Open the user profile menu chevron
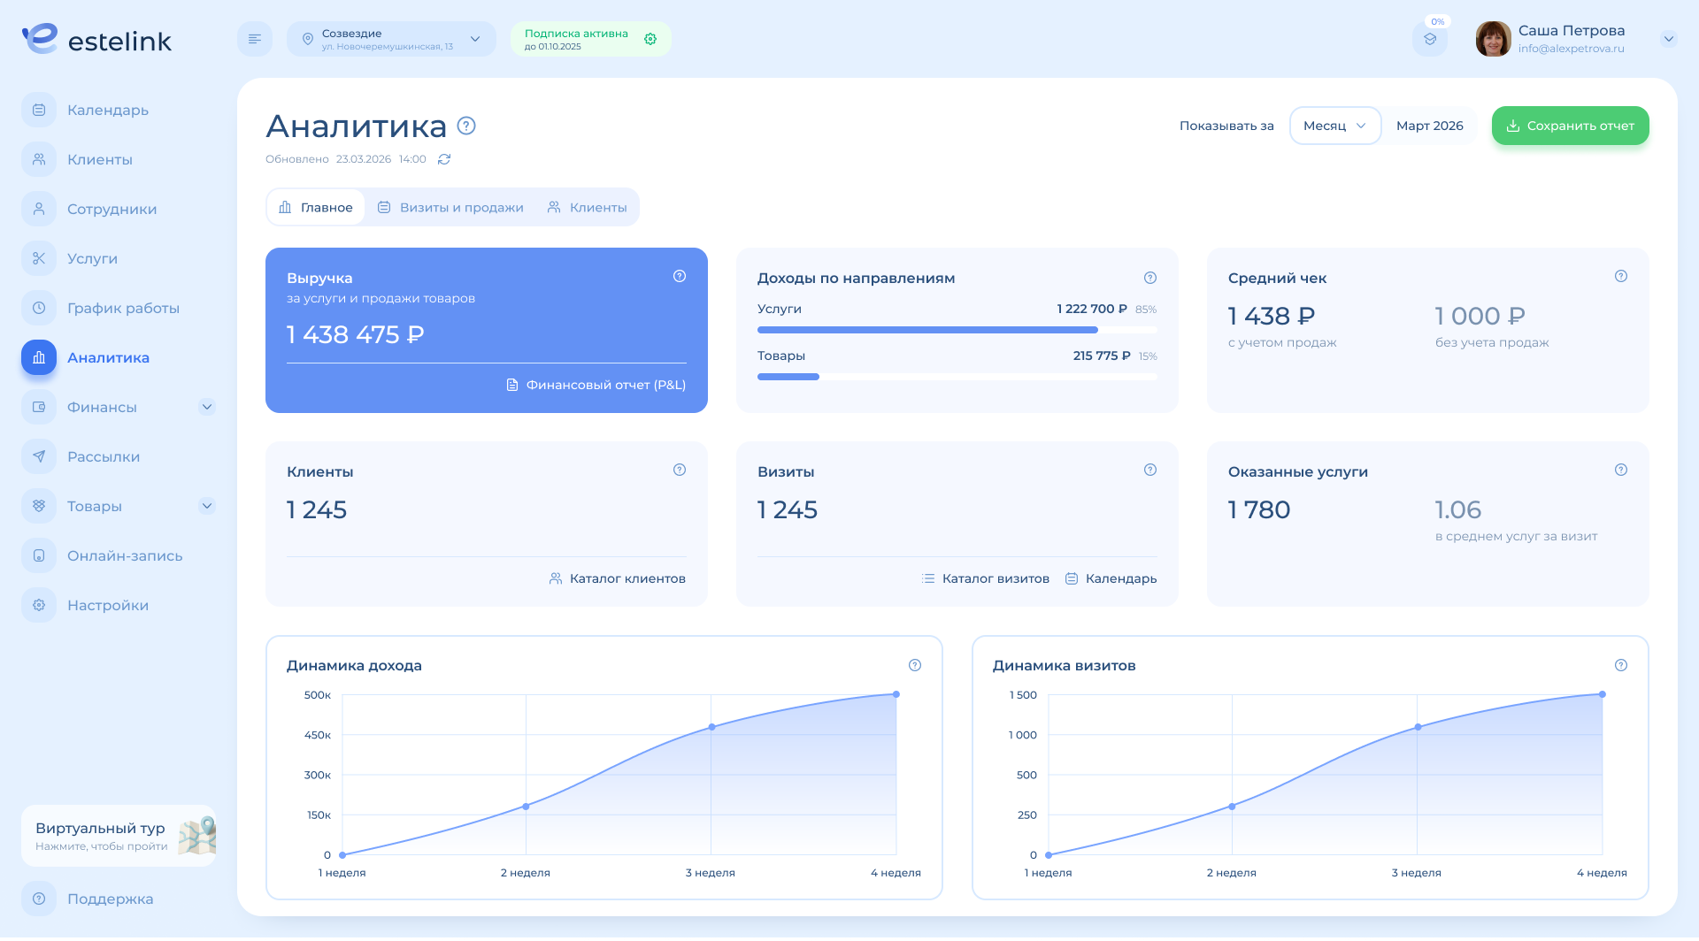The image size is (1699, 941). [1669, 39]
